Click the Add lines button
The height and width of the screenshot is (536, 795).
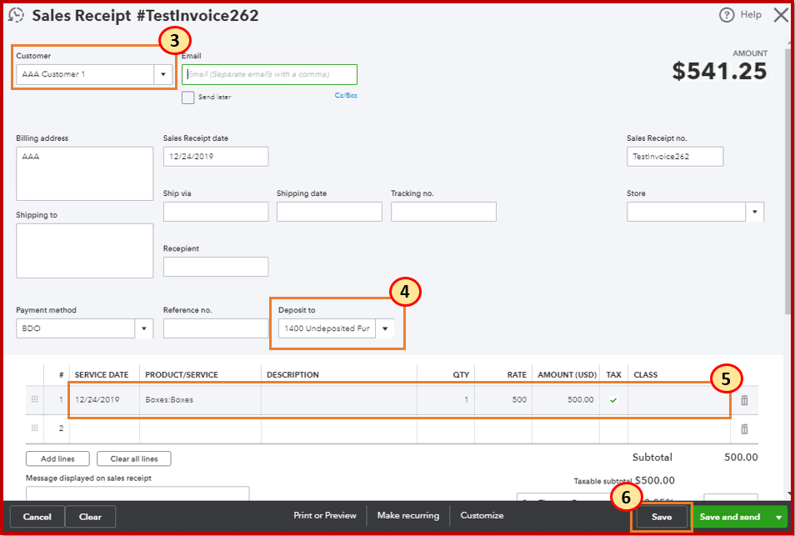[57, 458]
